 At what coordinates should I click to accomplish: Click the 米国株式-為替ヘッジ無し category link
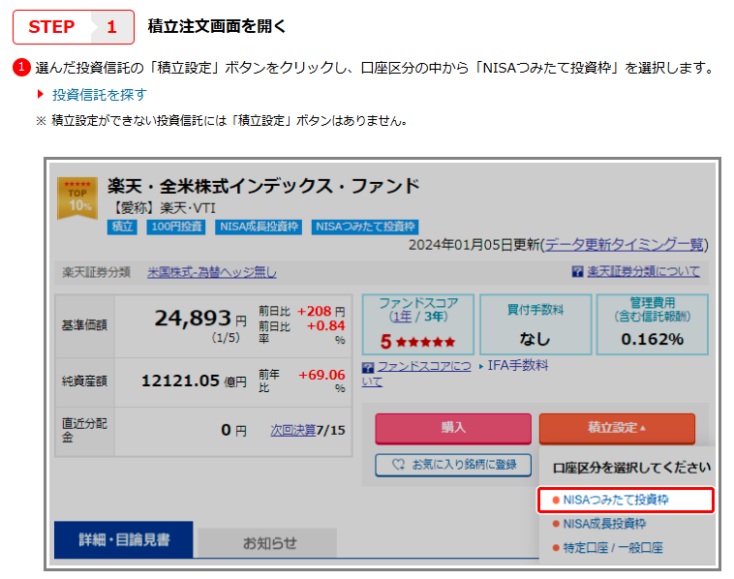(x=211, y=272)
